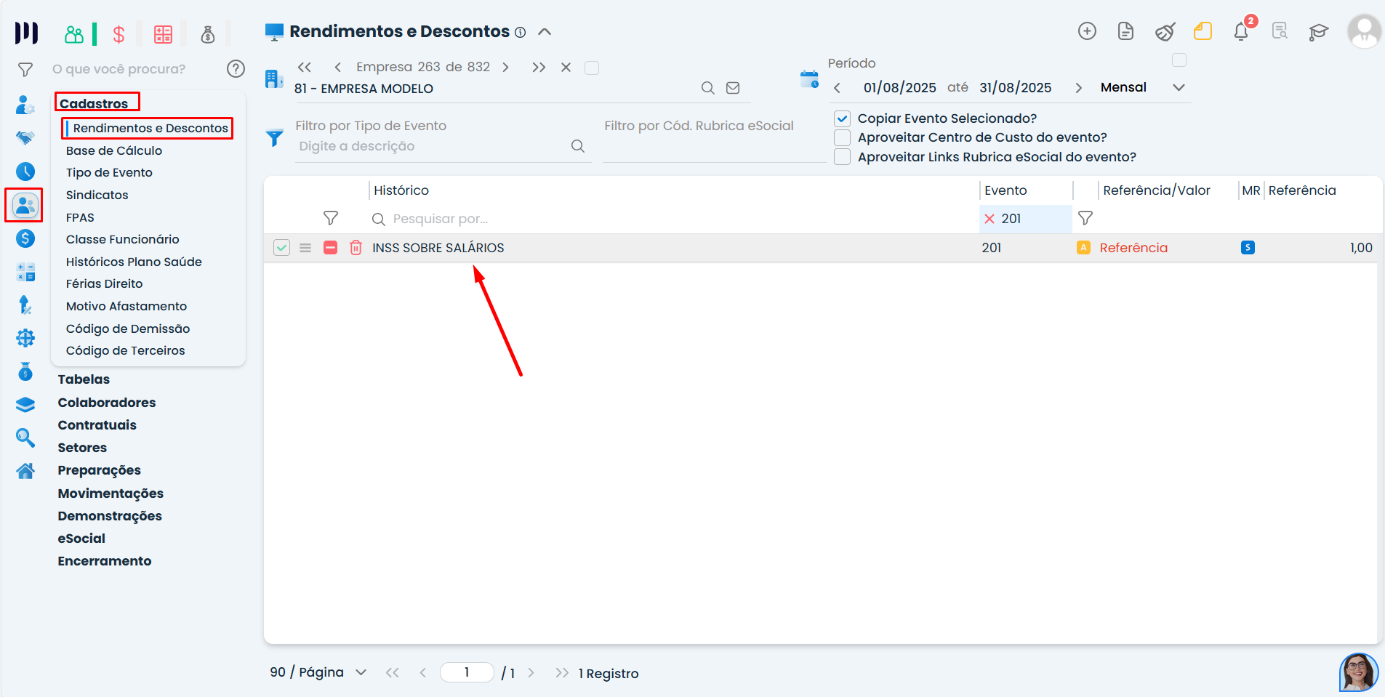Select Código de Demissão menu item
The height and width of the screenshot is (697, 1385).
coord(128,329)
